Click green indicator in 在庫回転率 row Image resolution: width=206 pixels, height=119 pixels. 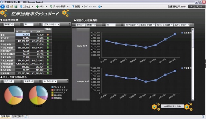[x=48, y=51]
